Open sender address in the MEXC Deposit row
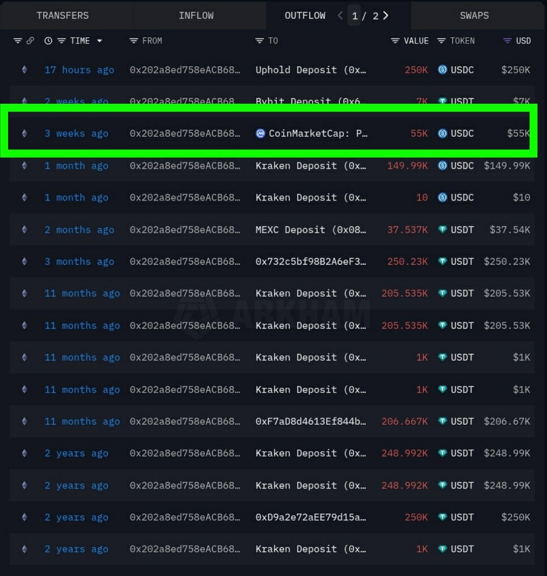Image resolution: width=547 pixels, height=576 pixels. pos(185,230)
